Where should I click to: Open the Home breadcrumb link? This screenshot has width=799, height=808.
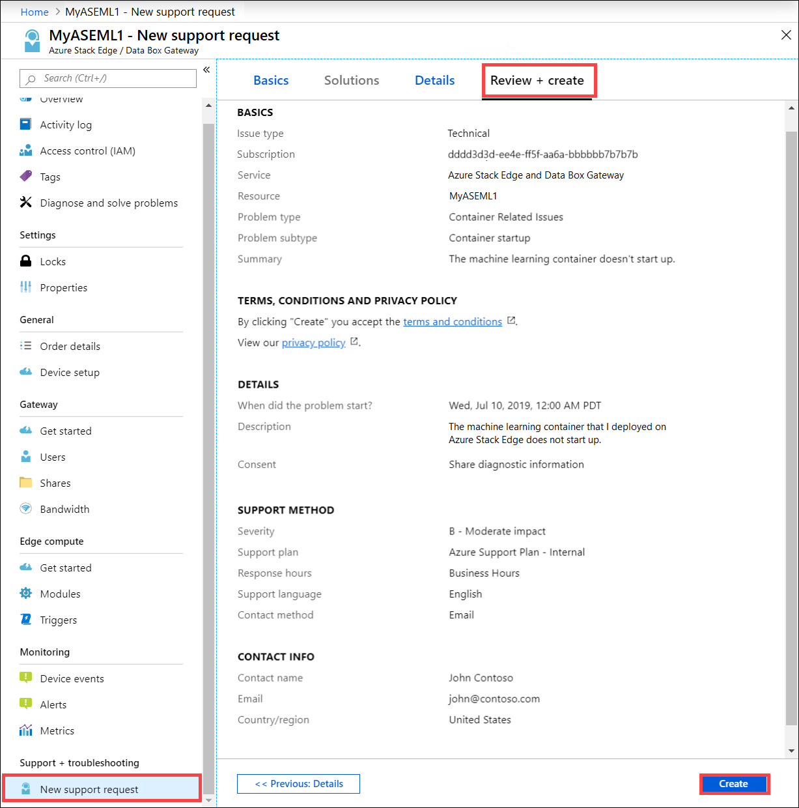tap(35, 12)
